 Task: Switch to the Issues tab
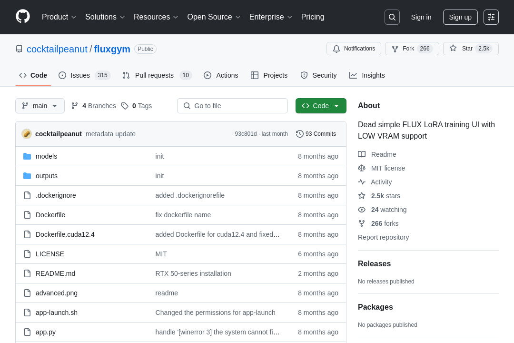[x=84, y=75]
